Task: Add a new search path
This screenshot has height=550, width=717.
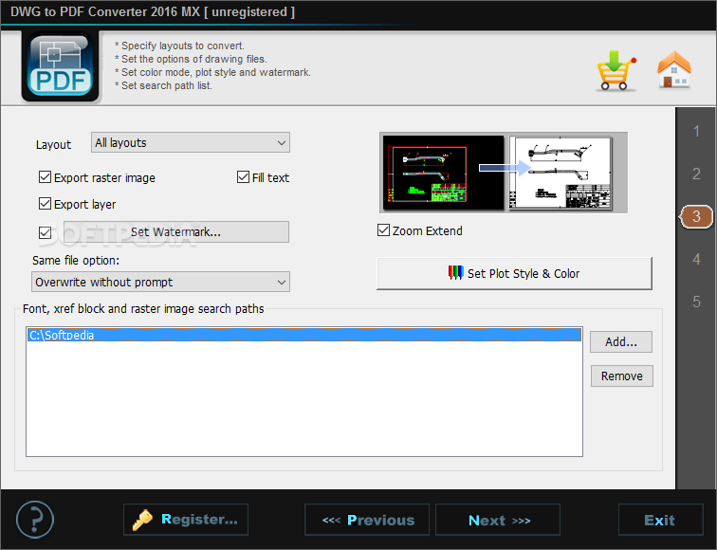Action: (x=621, y=342)
